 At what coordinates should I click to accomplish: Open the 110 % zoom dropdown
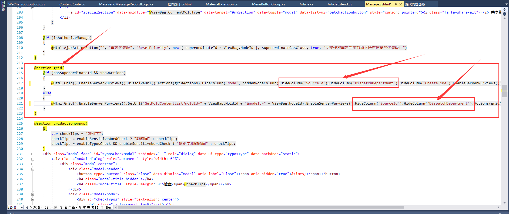pos(22,208)
